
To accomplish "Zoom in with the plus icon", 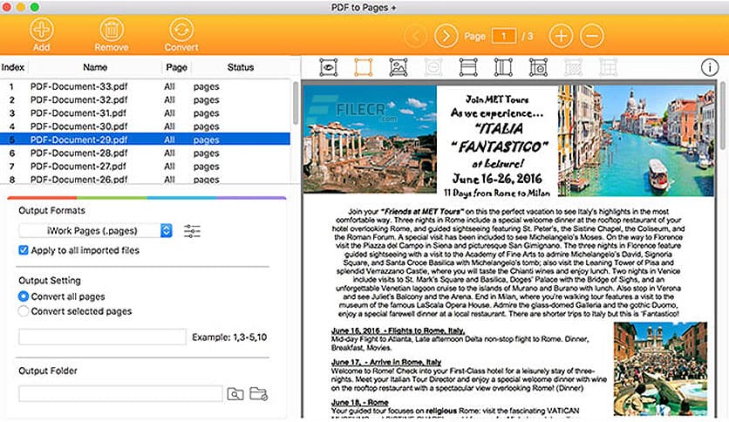I will tap(561, 36).
